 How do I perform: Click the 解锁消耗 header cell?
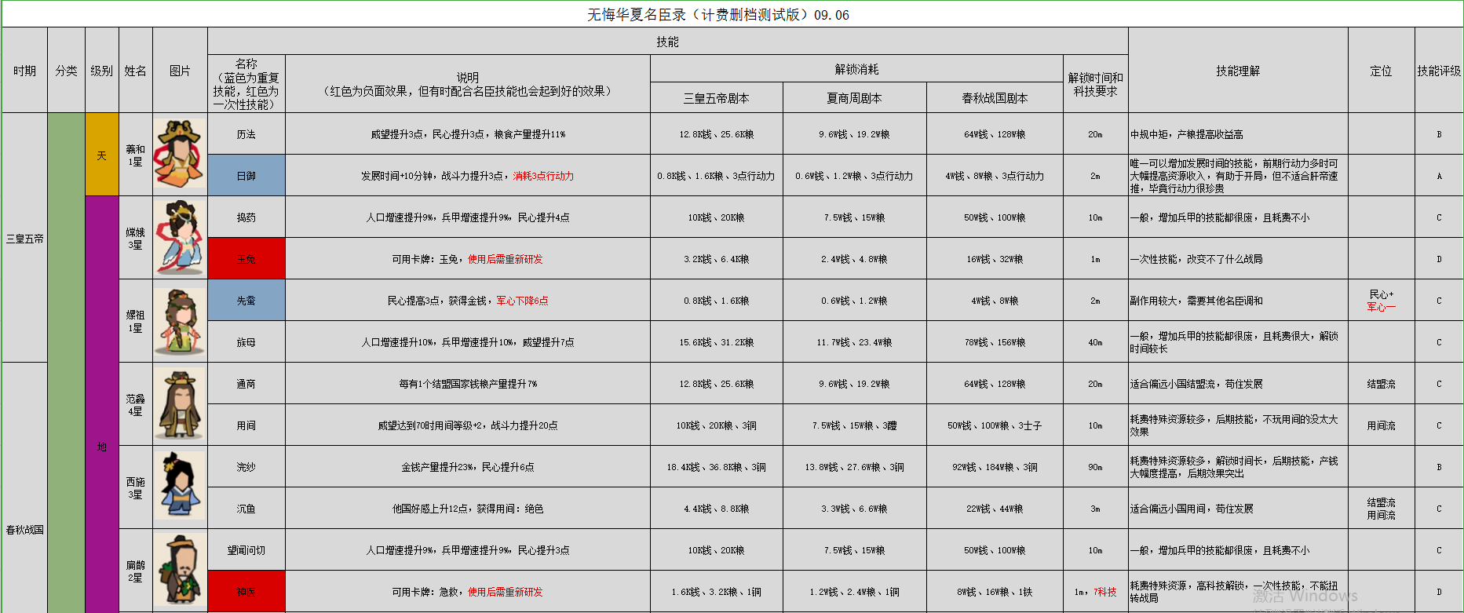[856, 69]
